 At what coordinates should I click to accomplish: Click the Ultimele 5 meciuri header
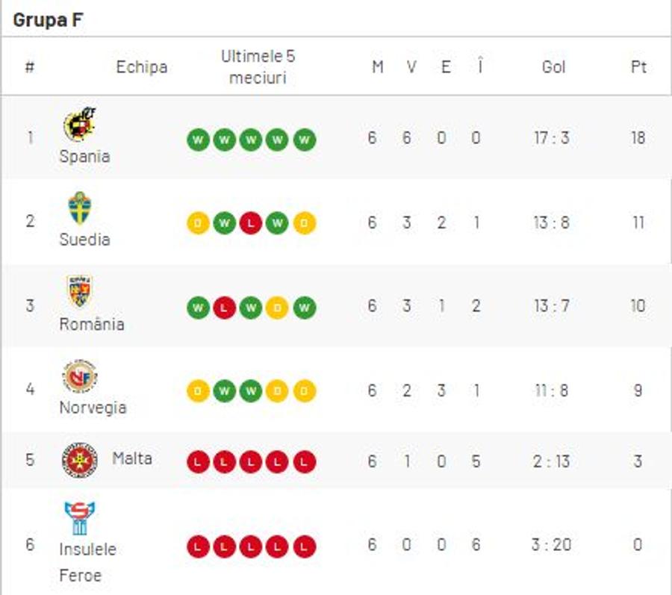click(258, 67)
